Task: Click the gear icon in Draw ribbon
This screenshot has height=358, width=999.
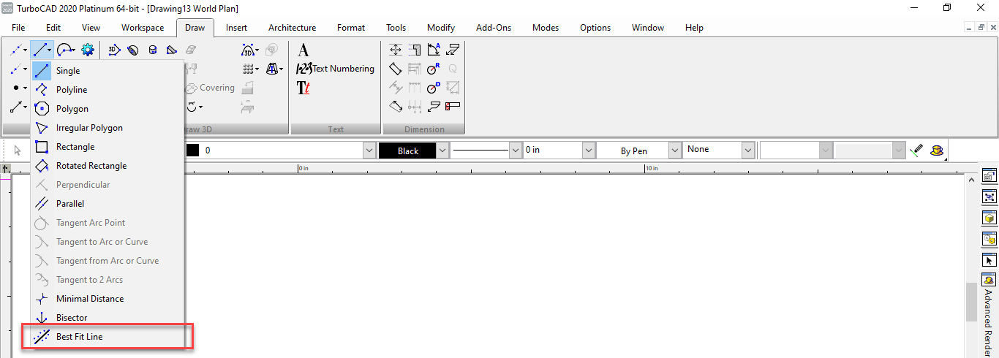Action: pos(88,50)
